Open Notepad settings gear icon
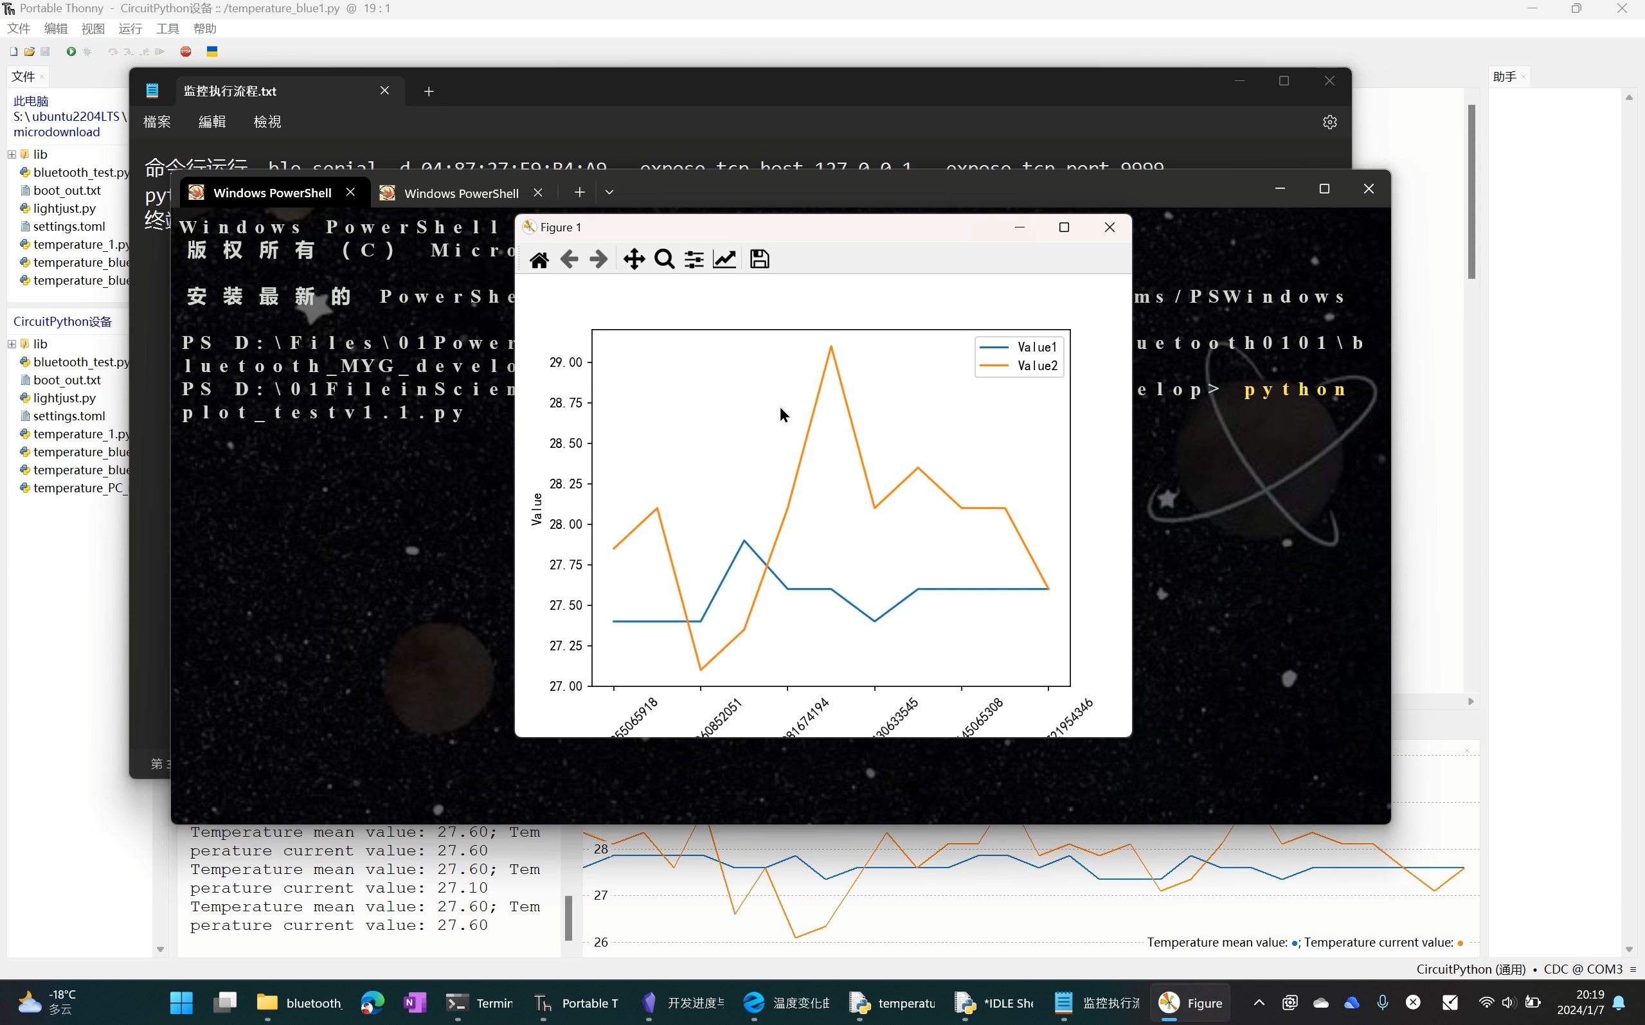 tap(1330, 122)
